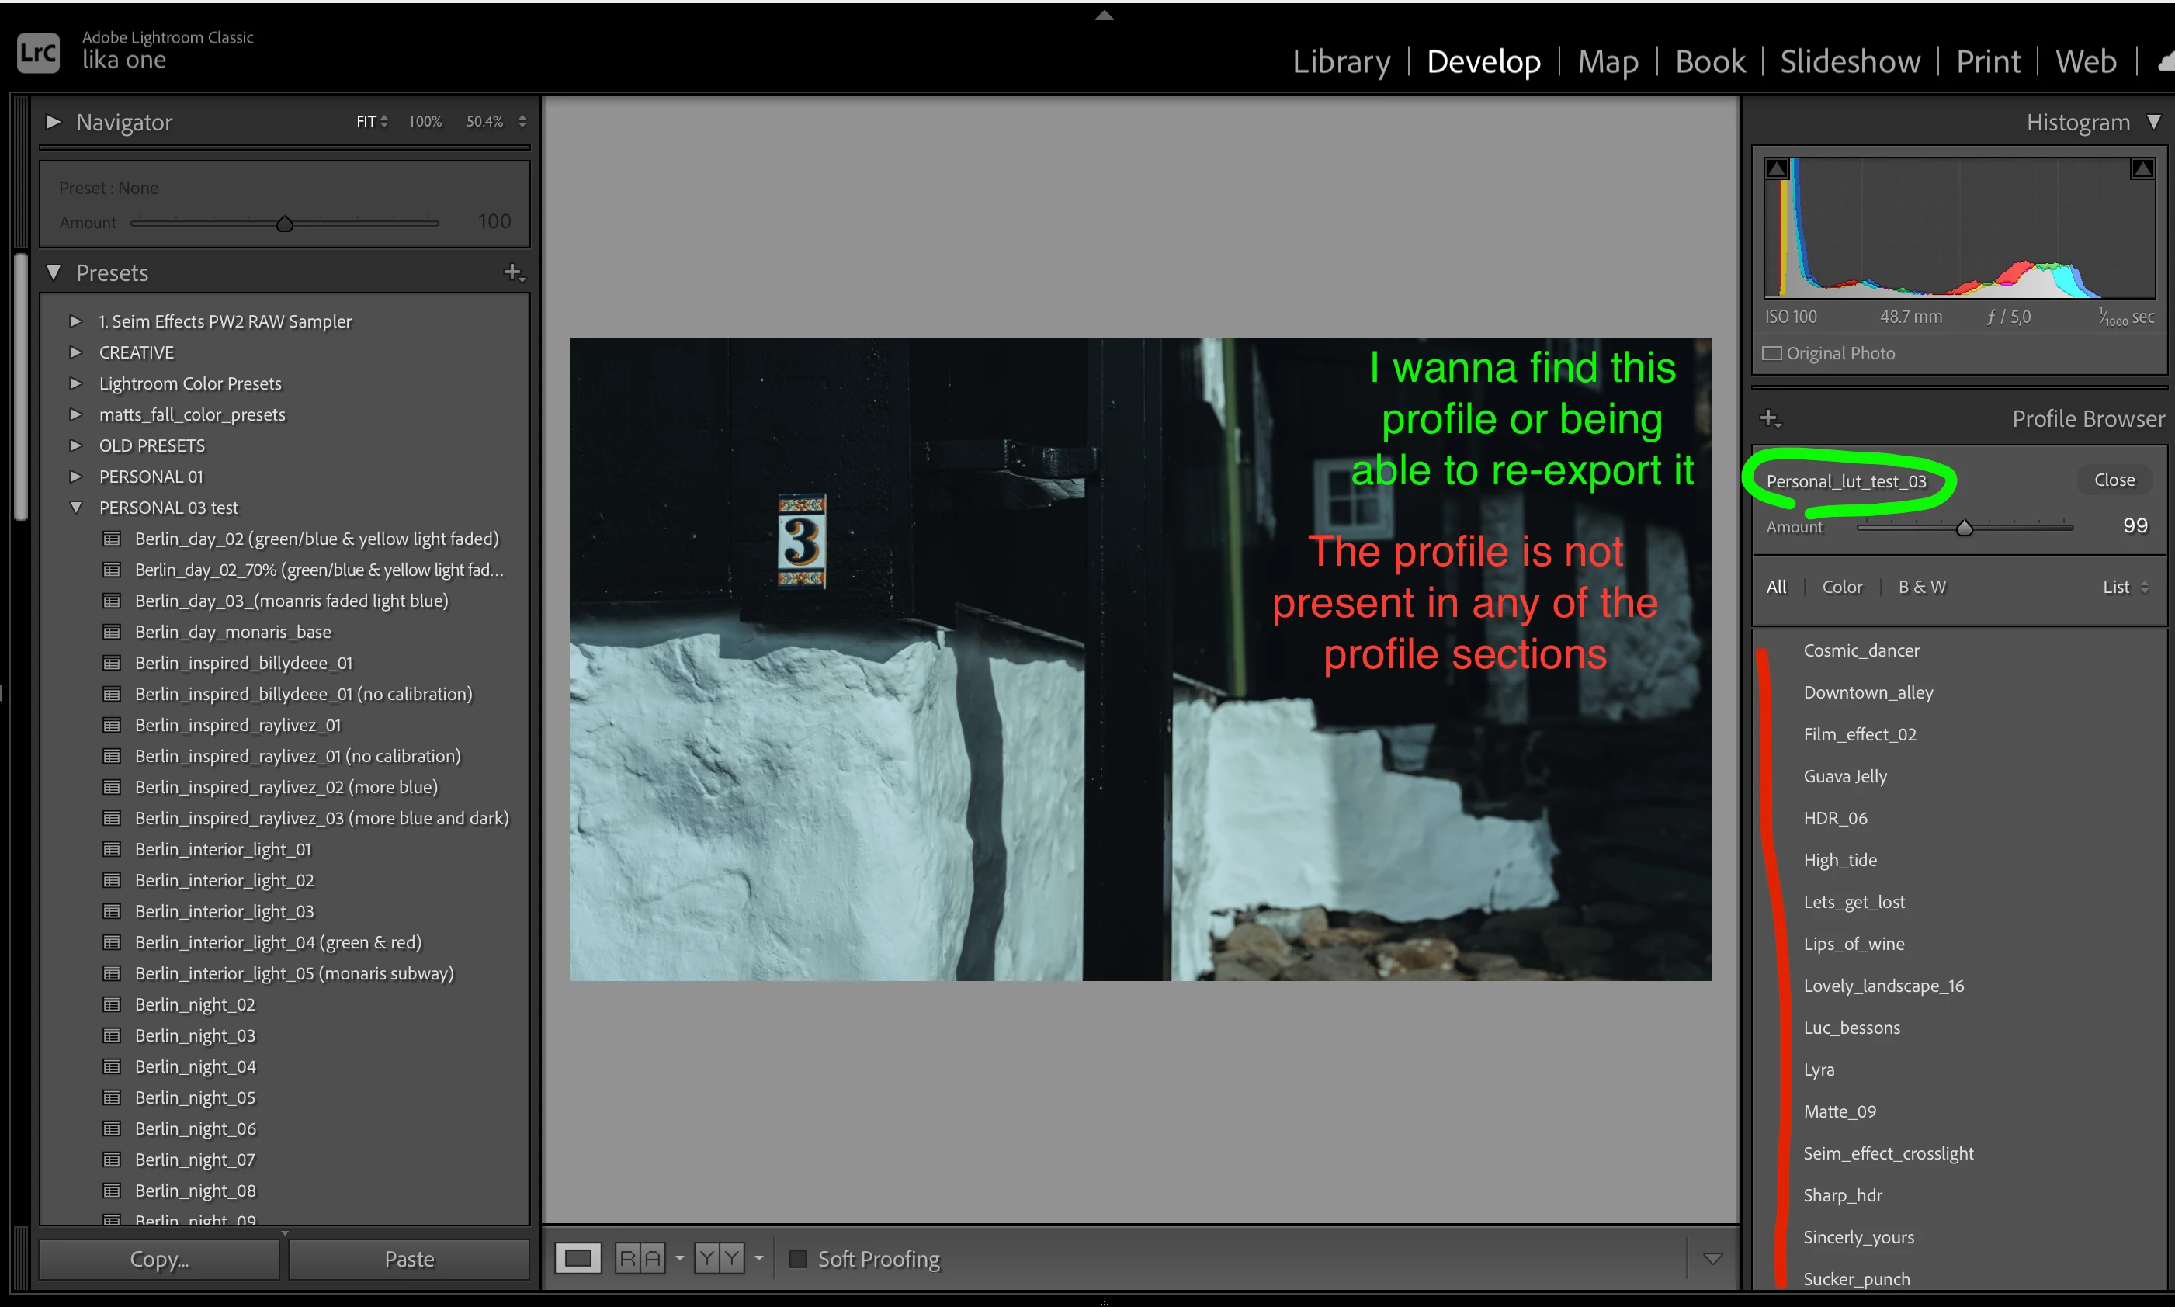Check the Original Photo checkbox
2175x1307 pixels.
coord(1771,353)
